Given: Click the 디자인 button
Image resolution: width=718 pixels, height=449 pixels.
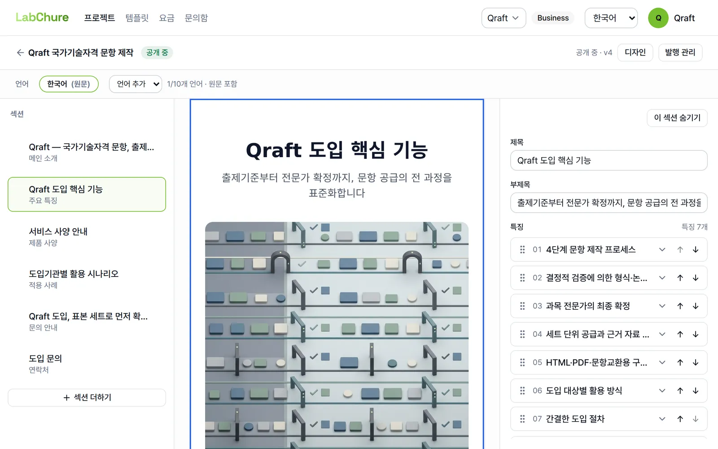Looking at the screenshot, I should point(635,53).
